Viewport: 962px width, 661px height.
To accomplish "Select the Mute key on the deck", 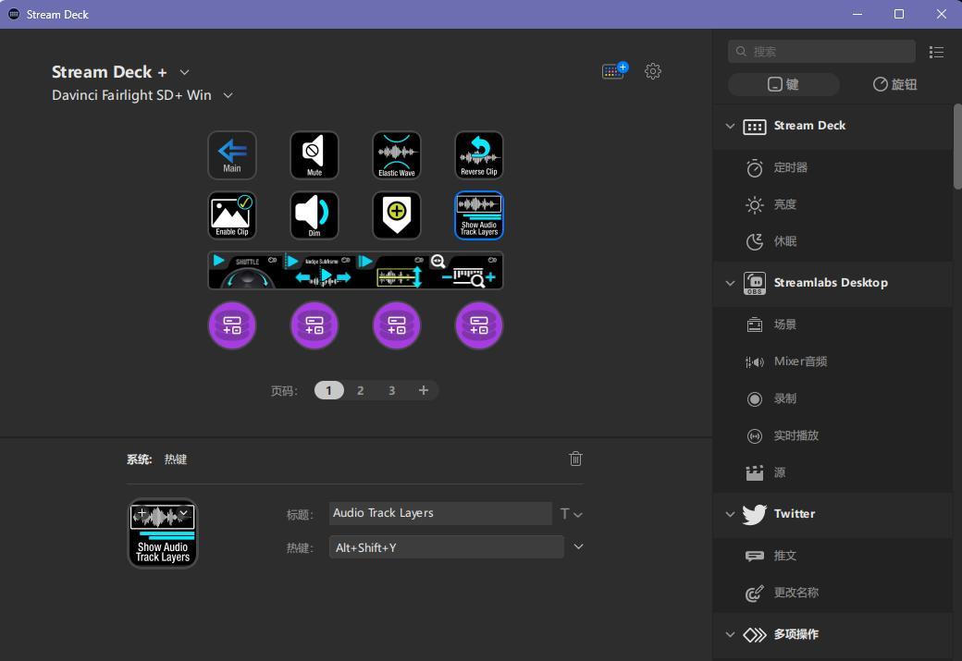I will (314, 155).
